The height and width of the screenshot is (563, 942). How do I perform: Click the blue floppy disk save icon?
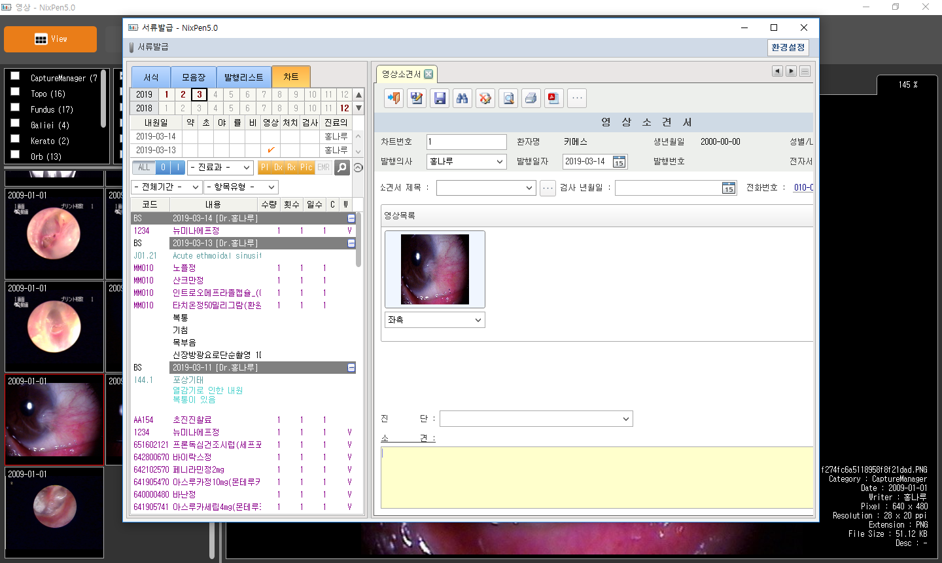440,98
